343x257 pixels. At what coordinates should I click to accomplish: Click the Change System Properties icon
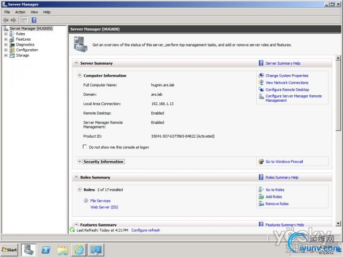pos(261,75)
